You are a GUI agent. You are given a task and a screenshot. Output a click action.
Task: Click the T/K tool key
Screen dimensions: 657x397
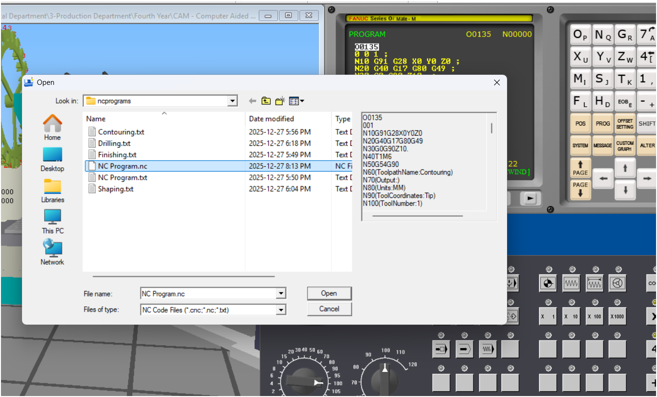coord(625,79)
